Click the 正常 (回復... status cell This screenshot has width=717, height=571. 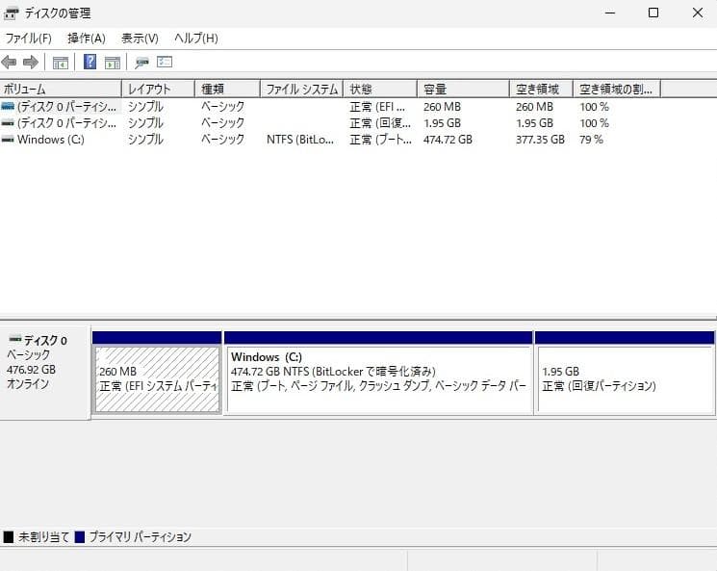point(380,123)
